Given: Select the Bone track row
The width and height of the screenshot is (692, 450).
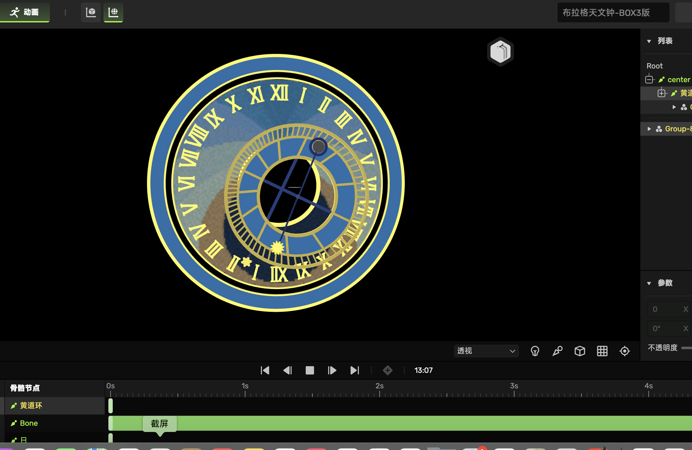Looking at the screenshot, I should pos(55,423).
